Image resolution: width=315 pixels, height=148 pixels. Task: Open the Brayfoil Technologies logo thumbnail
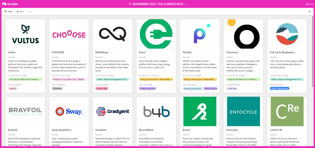point(25,111)
